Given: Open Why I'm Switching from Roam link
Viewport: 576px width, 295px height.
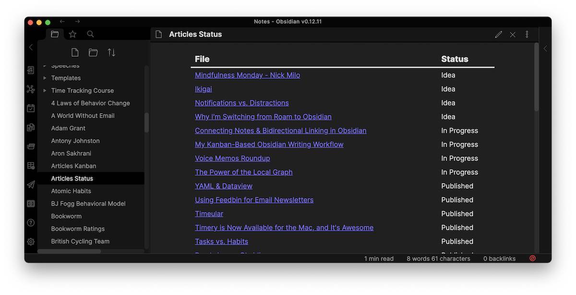Looking at the screenshot, I should (x=263, y=117).
